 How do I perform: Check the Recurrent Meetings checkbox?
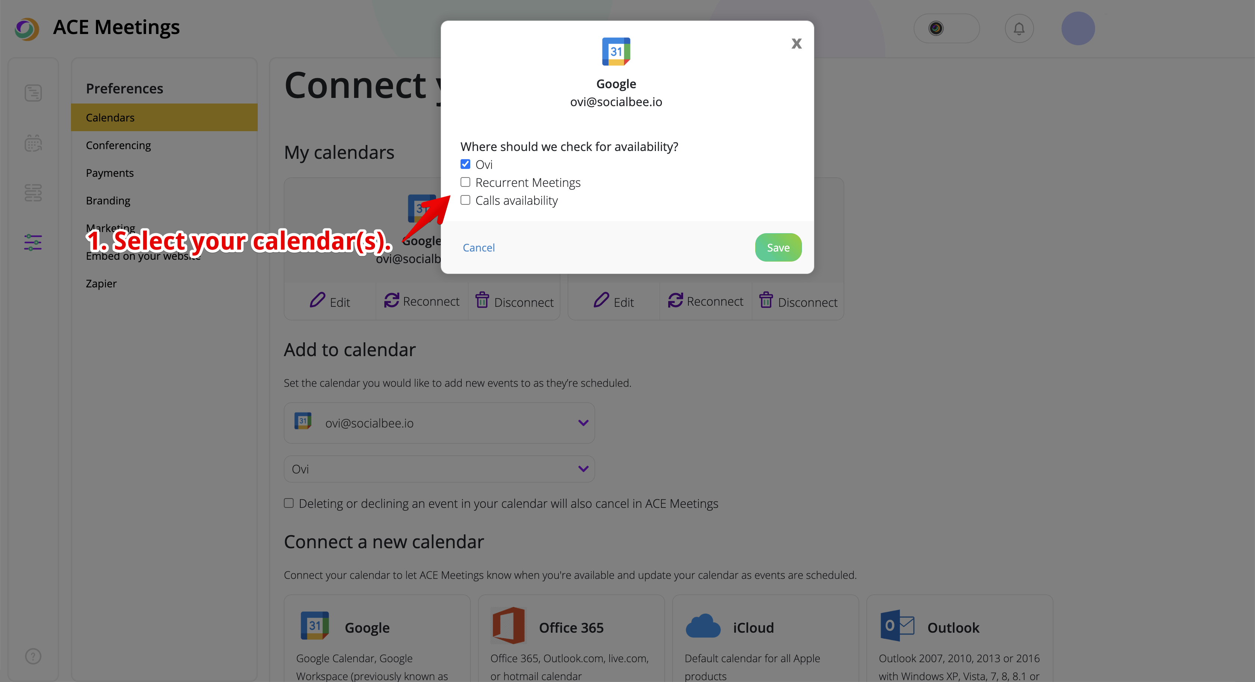(x=465, y=182)
